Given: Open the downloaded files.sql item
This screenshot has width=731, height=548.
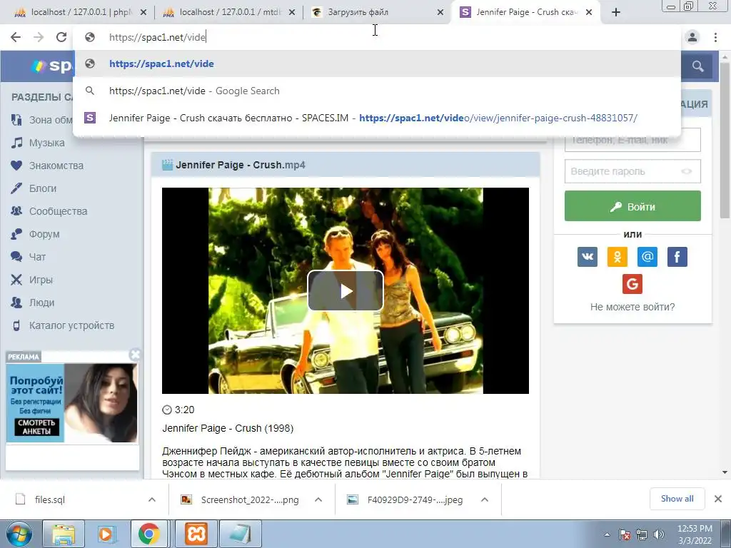Looking at the screenshot, I should pyautogui.click(x=50, y=499).
